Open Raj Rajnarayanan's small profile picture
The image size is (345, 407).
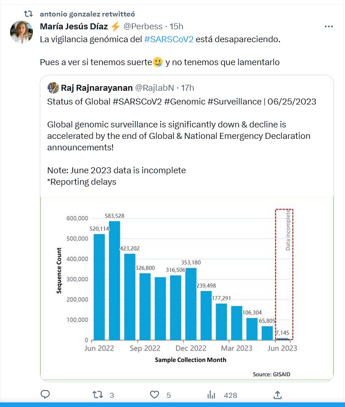tap(53, 88)
